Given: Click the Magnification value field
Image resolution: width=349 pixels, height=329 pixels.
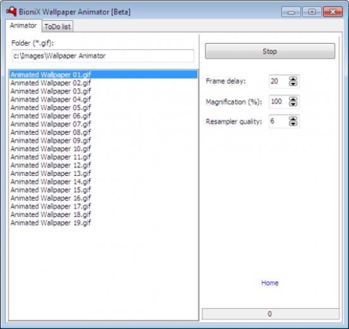Looking at the screenshot, I should tap(279, 102).
